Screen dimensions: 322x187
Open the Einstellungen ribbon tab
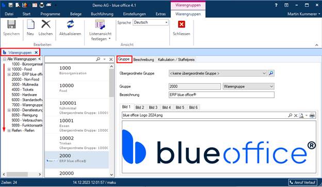pyautogui.click(x=134, y=14)
